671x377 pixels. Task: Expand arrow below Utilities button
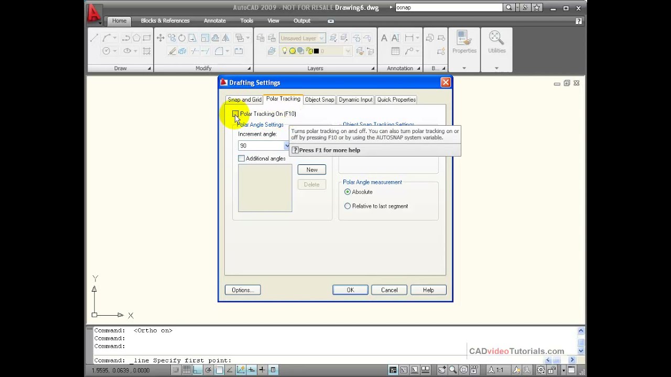[x=496, y=68]
